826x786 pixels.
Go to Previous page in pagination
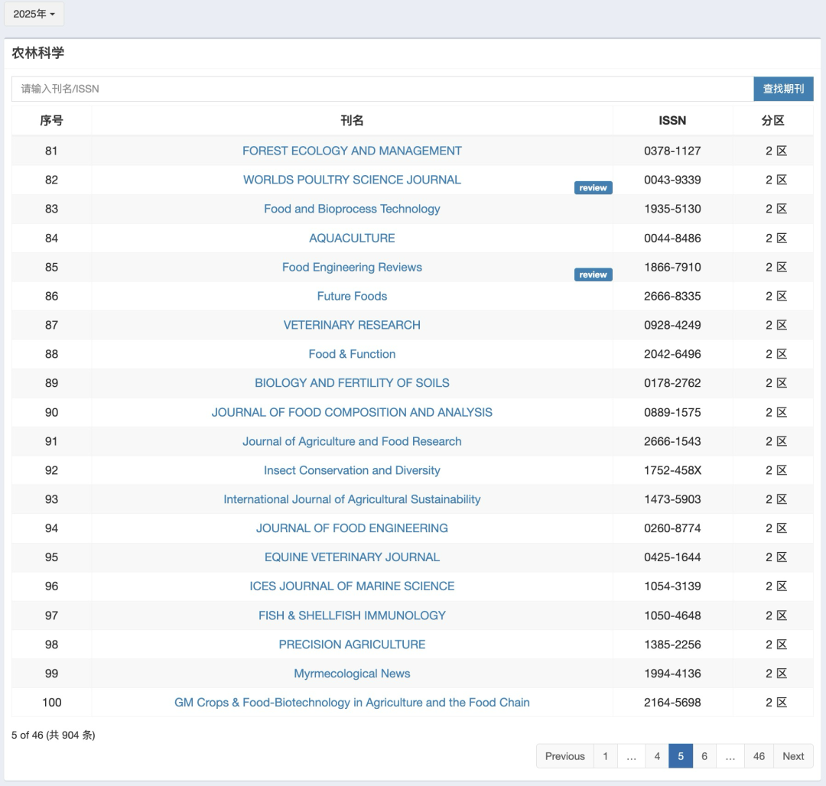coord(564,756)
